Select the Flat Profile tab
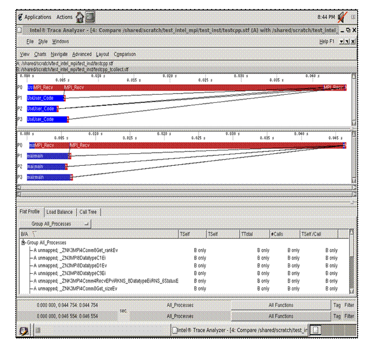The height and width of the screenshot is (347, 372). [x=30, y=211]
